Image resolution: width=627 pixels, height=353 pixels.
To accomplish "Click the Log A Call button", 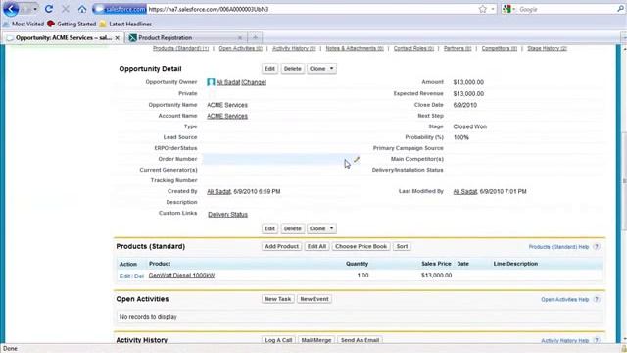I will click(x=278, y=340).
